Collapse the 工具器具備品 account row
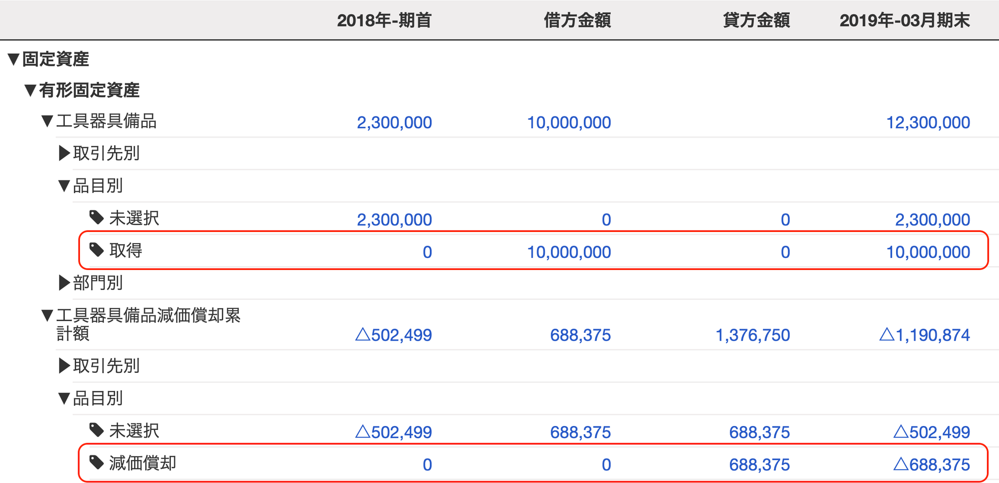999x483 pixels. [x=47, y=121]
